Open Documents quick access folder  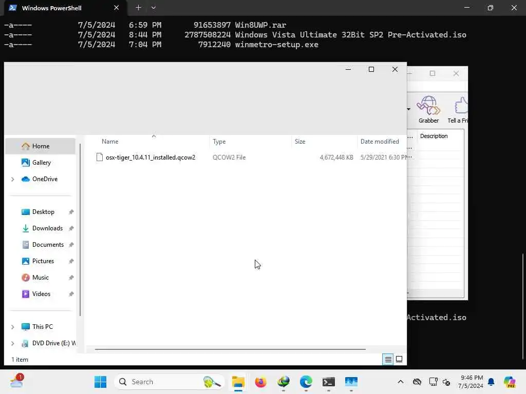pos(48,245)
